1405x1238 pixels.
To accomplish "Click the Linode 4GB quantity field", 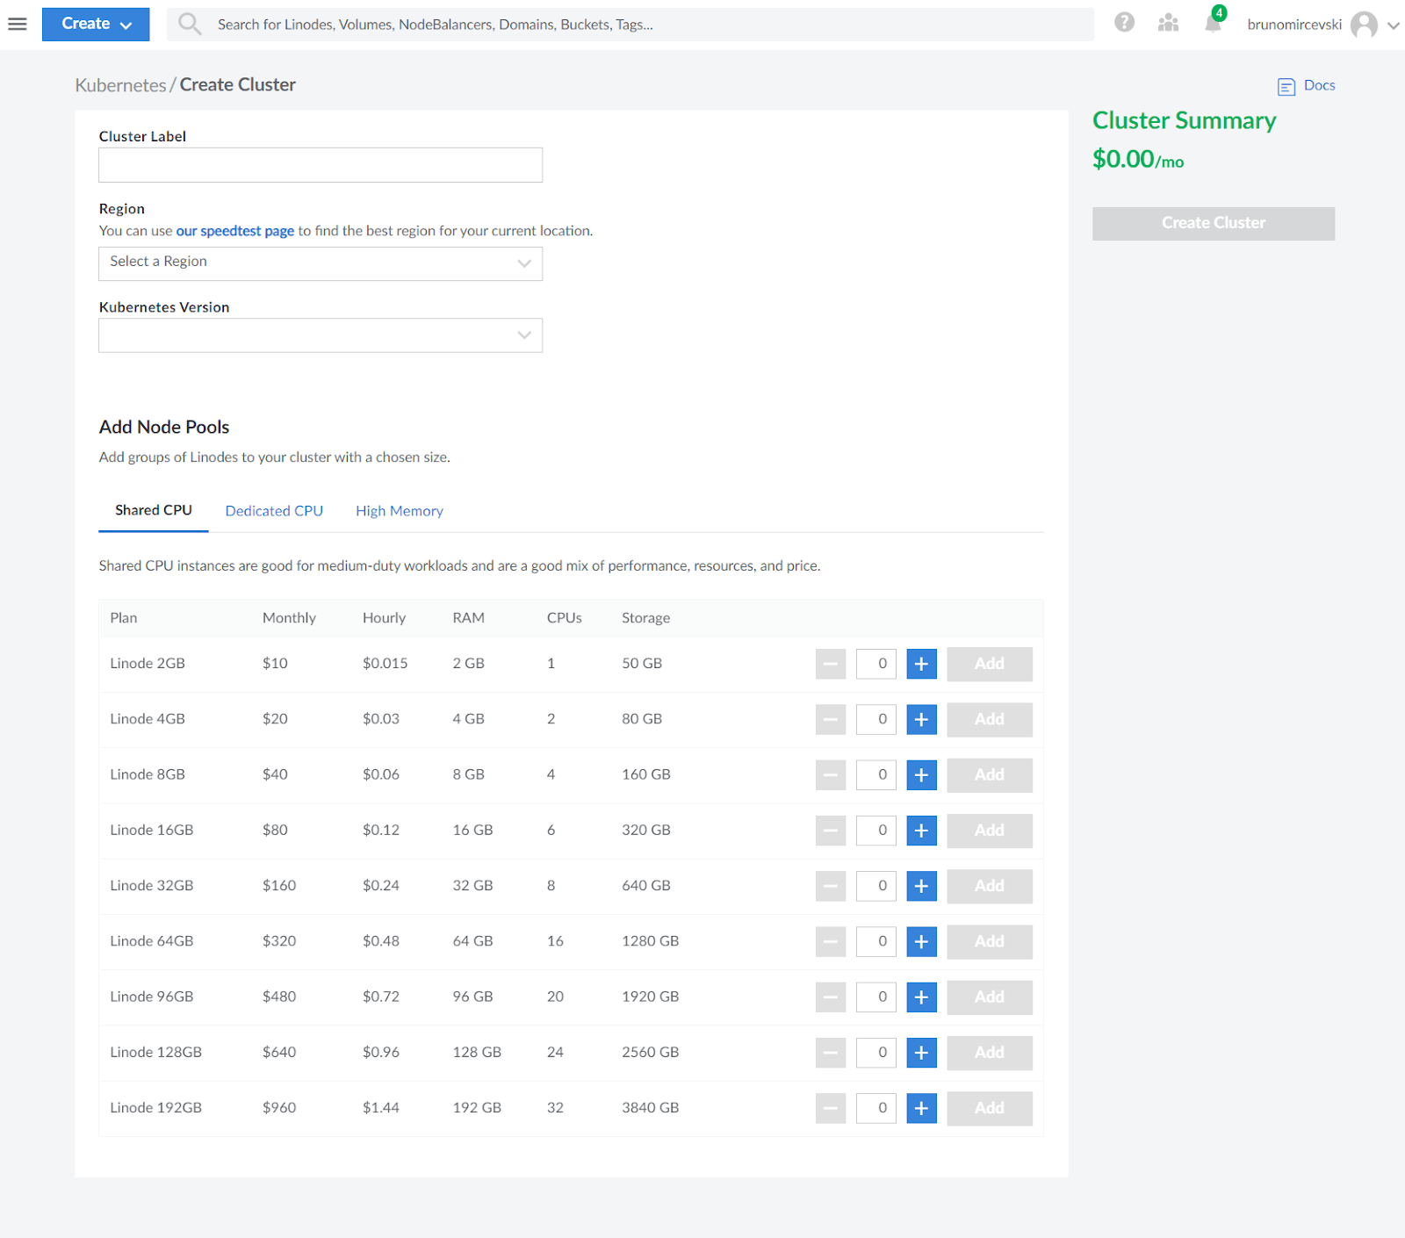I will pos(876,719).
